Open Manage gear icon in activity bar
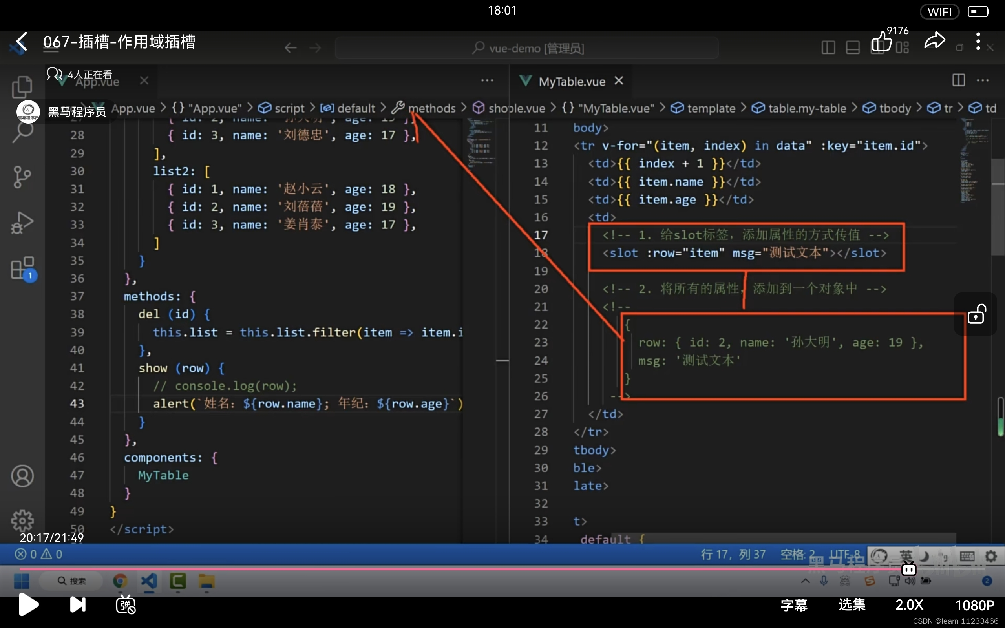This screenshot has width=1005, height=628. click(x=22, y=521)
